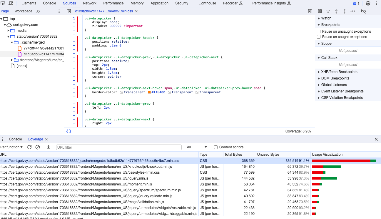Open the Per function dropdown
Image resolution: width=381 pixels, height=219 pixels.
click(x=12, y=147)
